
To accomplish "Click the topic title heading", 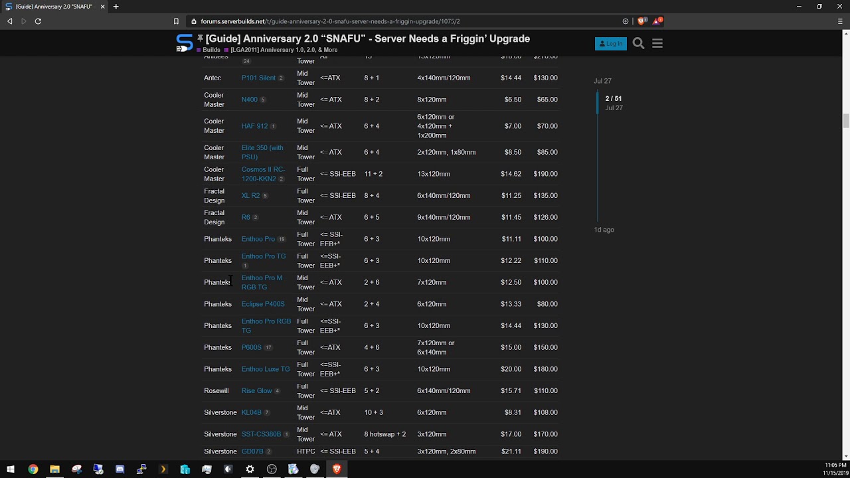I will 367,39.
